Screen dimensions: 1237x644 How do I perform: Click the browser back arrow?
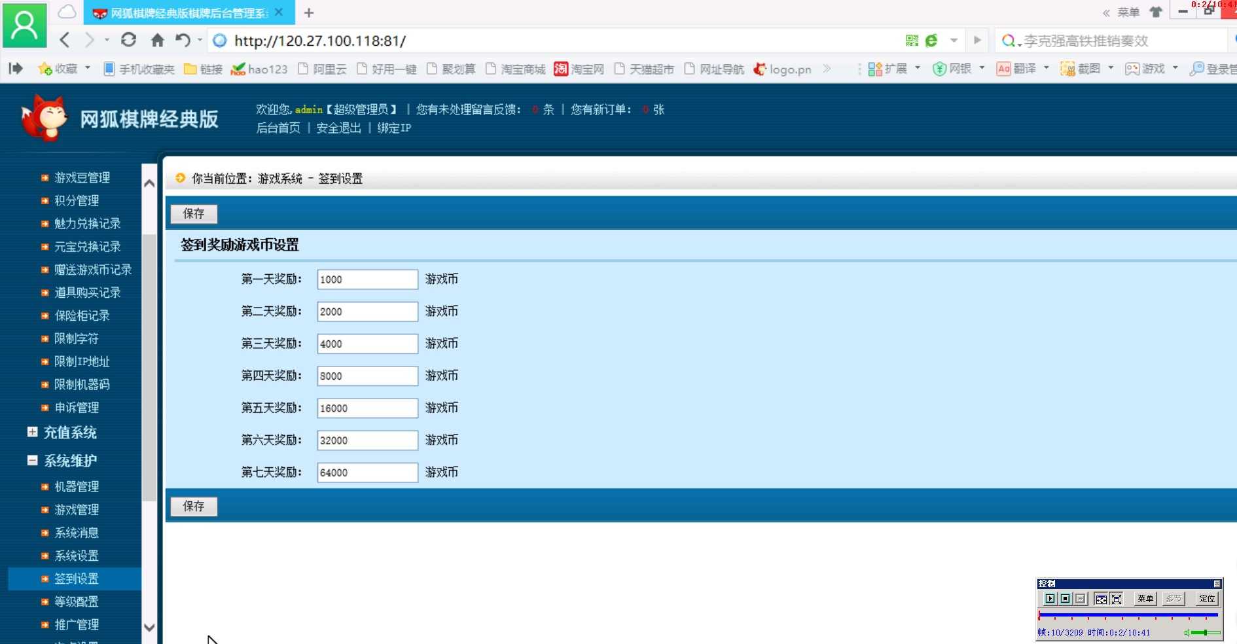point(65,41)
